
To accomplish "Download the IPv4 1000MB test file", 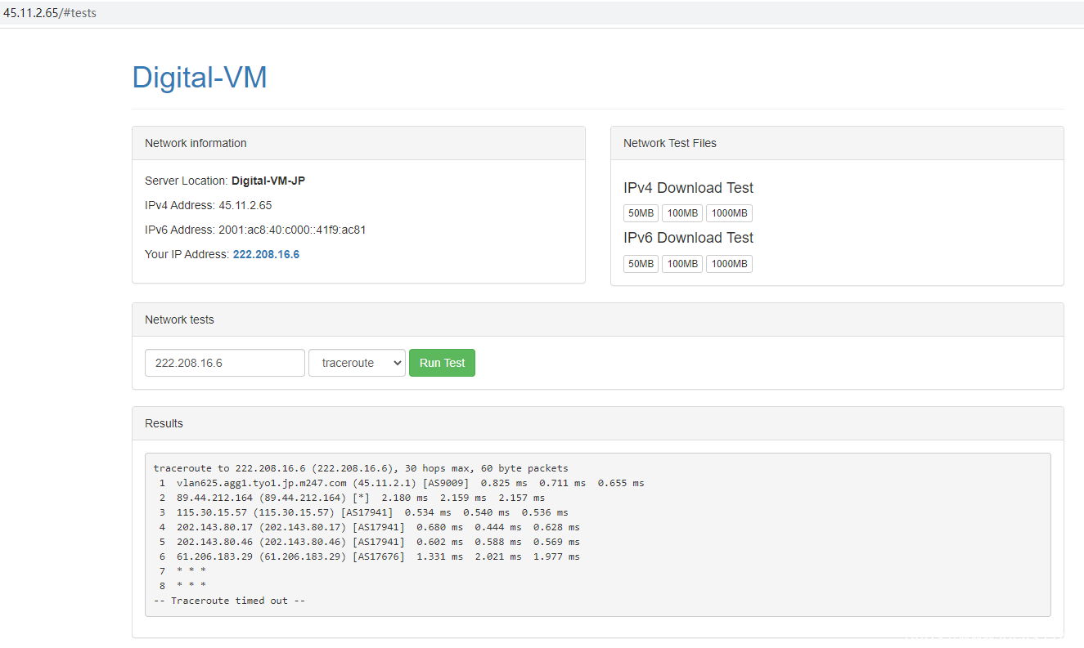I will [x=729, y=213].
